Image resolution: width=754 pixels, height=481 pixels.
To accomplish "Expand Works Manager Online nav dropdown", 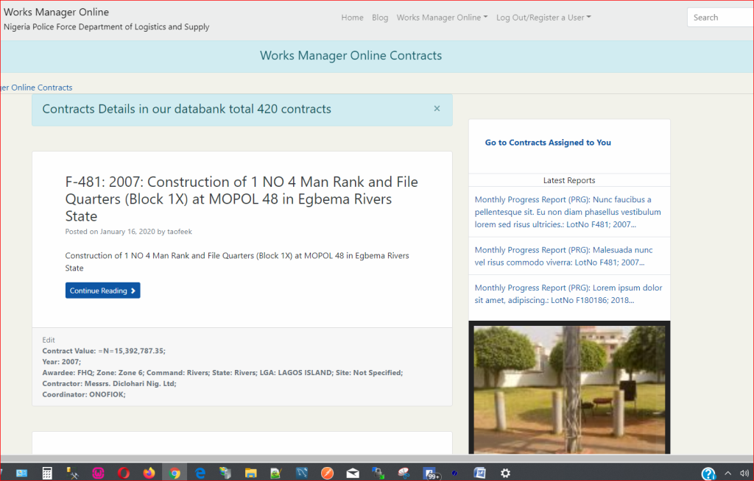I will tap(442, 18).
